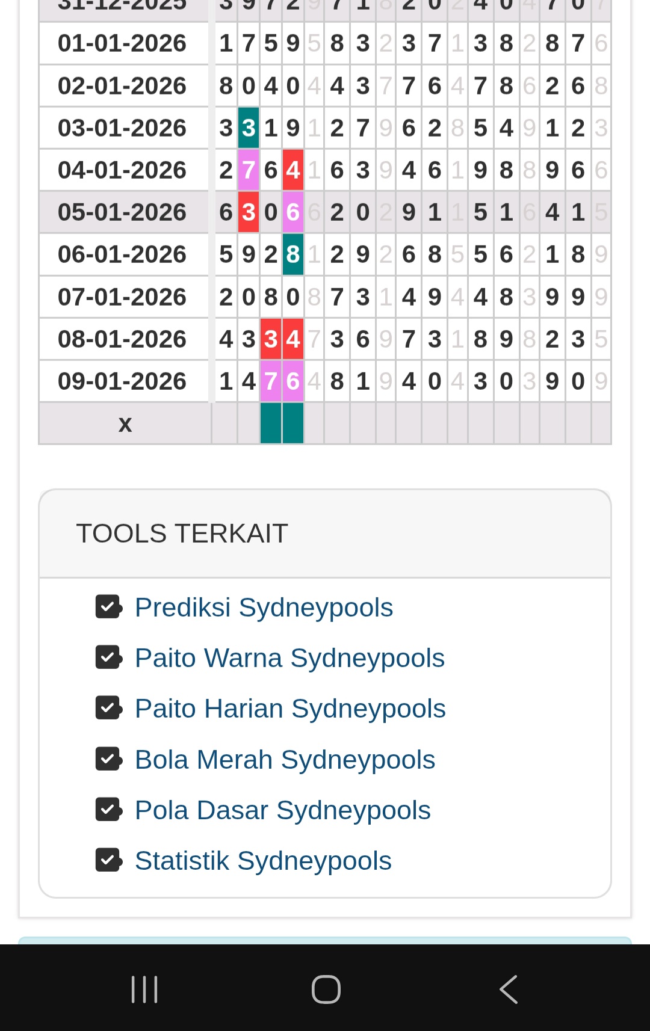
Task: Open the recent apps overview button
Action: pyautogui.click(x=144, y=989)
